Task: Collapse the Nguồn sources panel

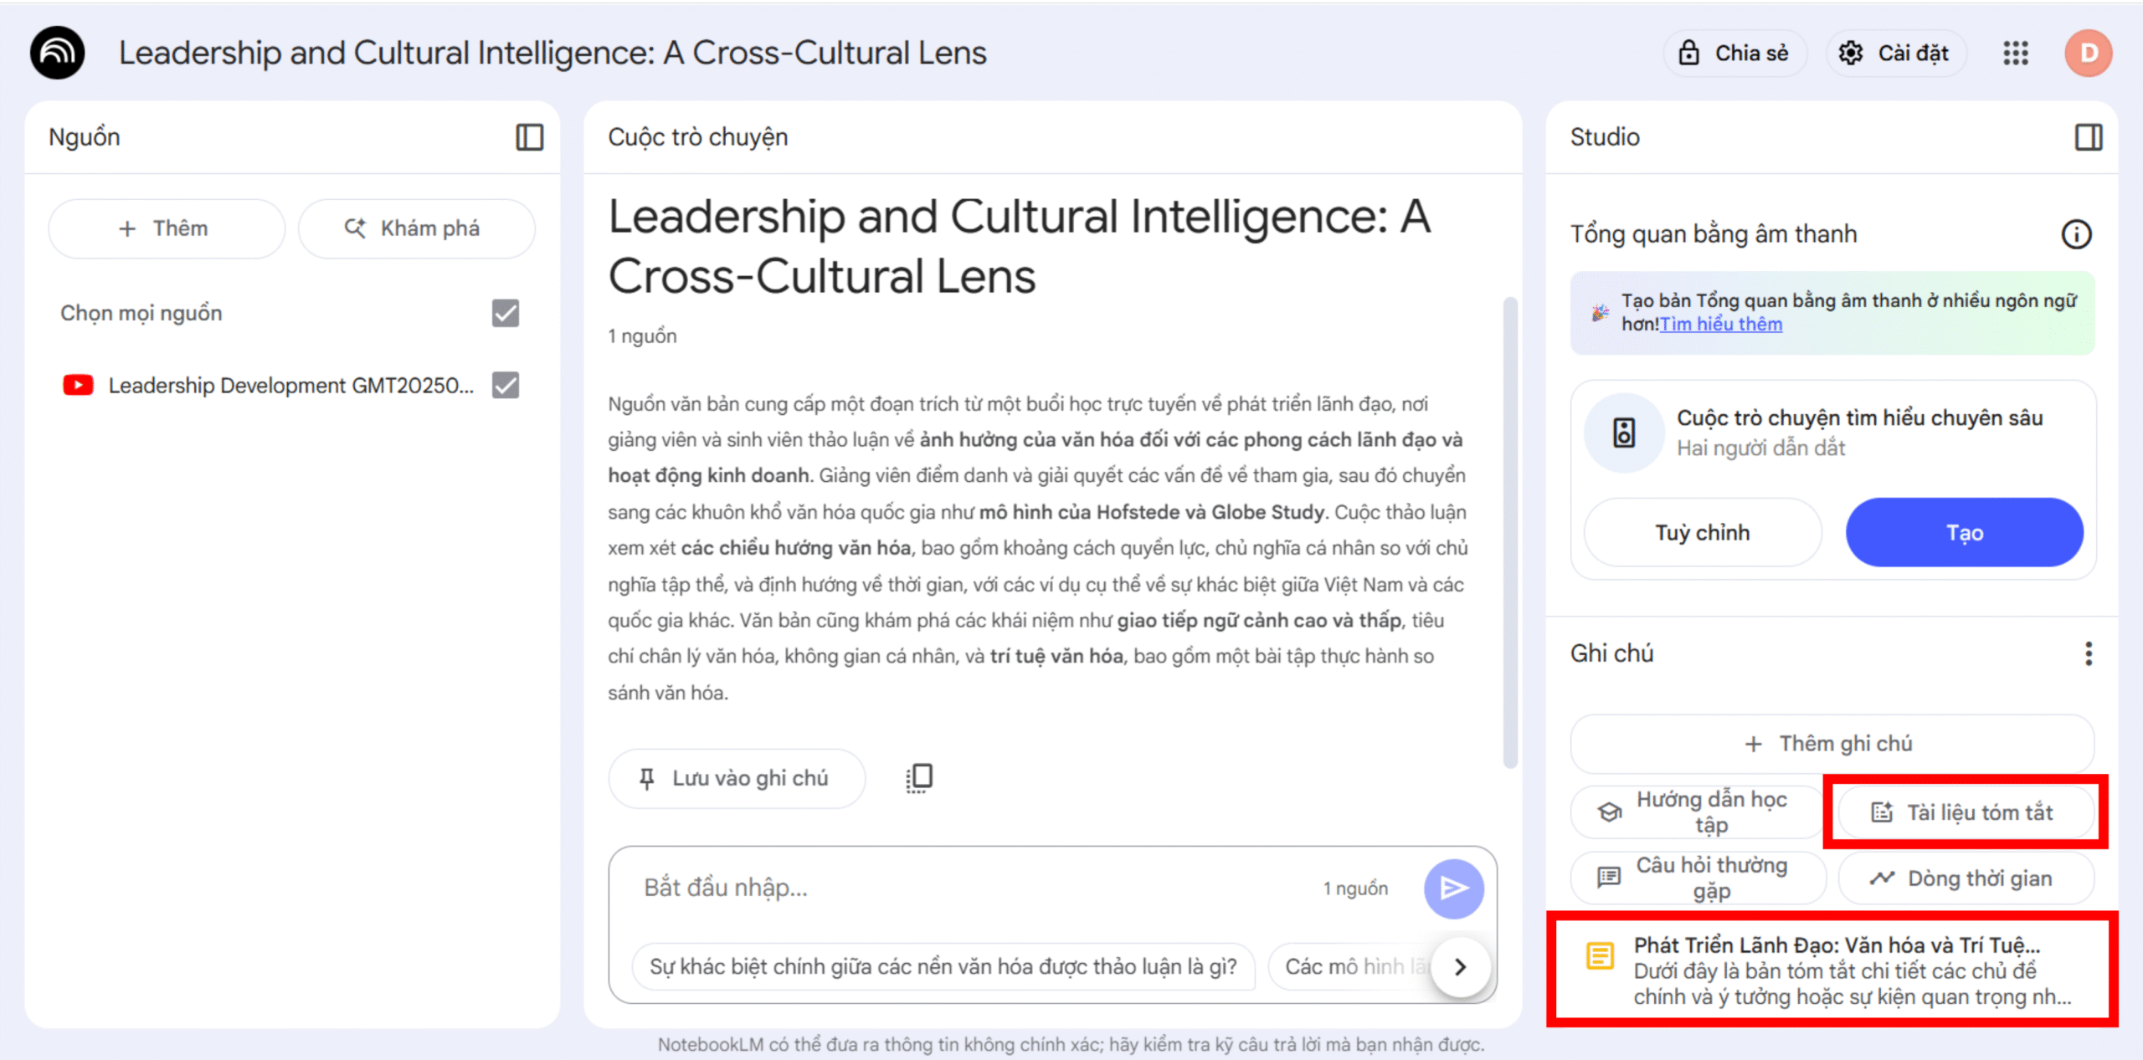Action: [529, 137]
